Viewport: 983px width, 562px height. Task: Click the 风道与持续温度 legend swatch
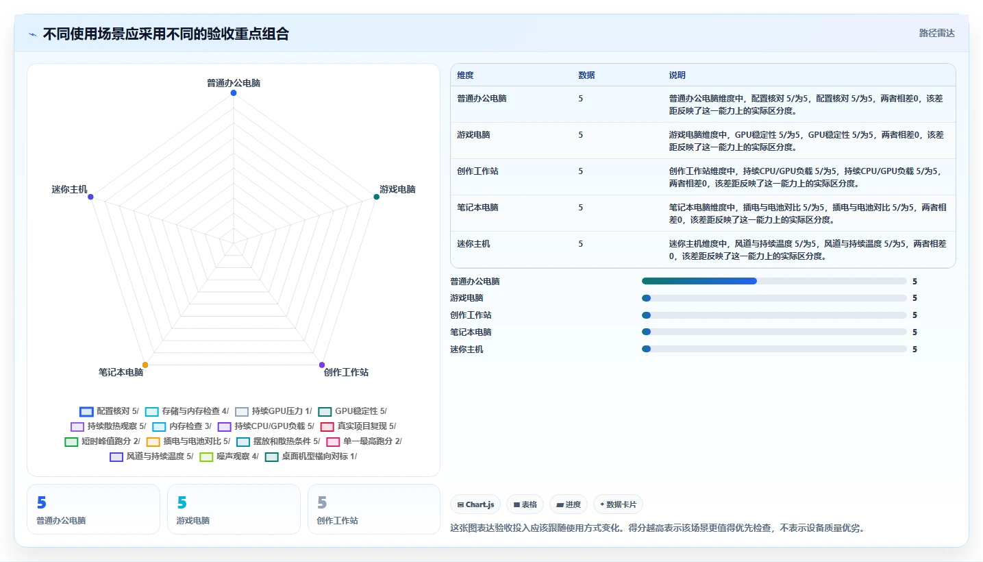(x=116, y=456)
